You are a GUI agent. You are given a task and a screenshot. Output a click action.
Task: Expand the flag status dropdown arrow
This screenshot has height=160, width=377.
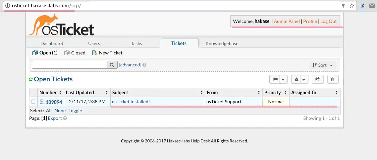pos(283,79)
